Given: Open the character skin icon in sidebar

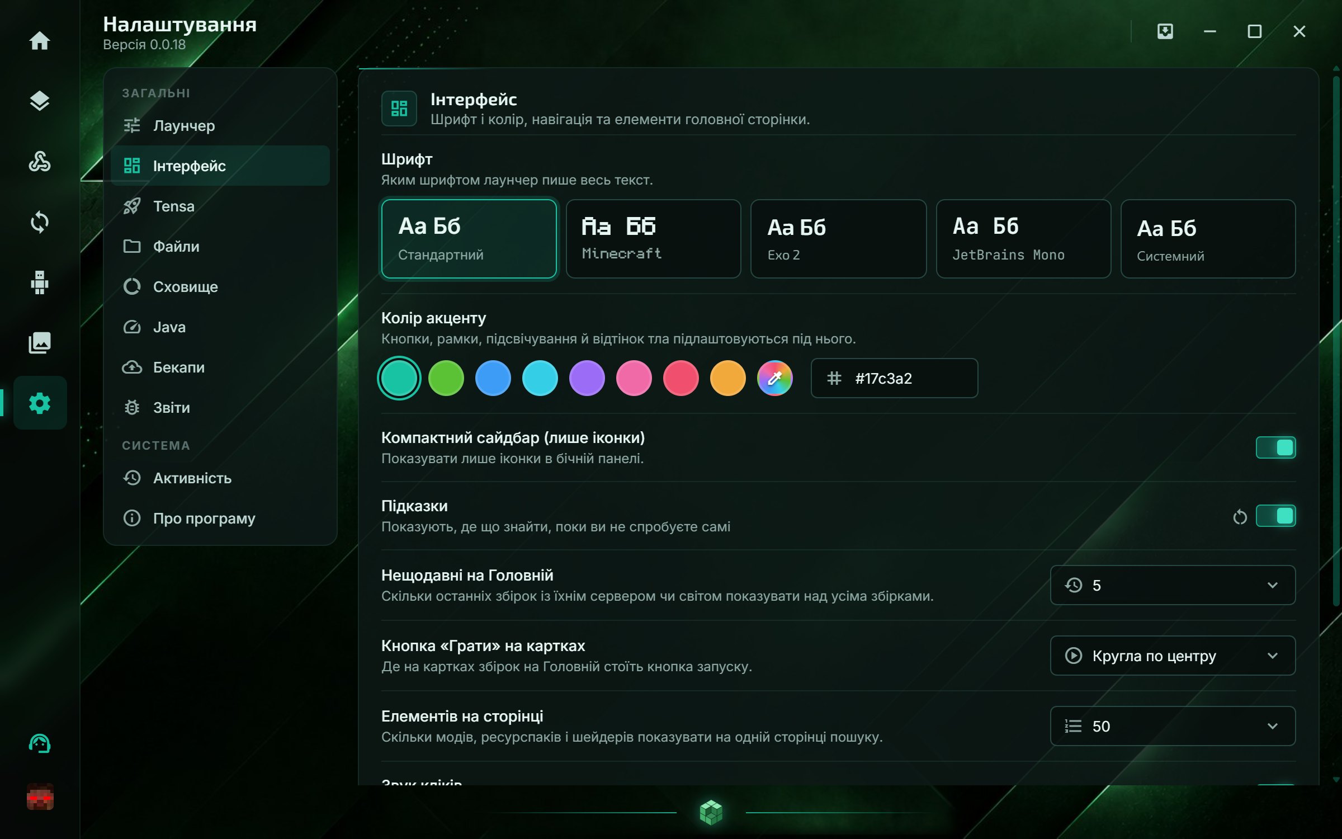Looking at the screenshot, I should click(40, 282).
